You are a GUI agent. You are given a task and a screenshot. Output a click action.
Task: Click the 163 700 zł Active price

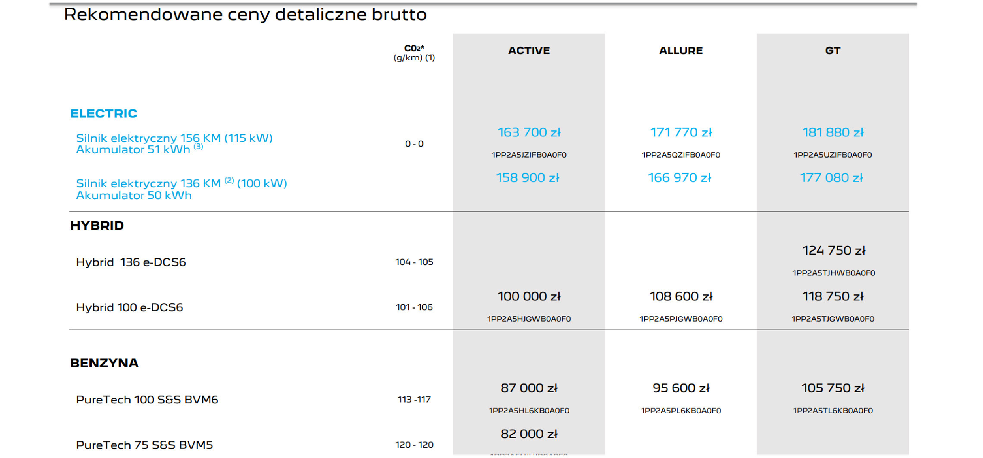tap(529, 132)
